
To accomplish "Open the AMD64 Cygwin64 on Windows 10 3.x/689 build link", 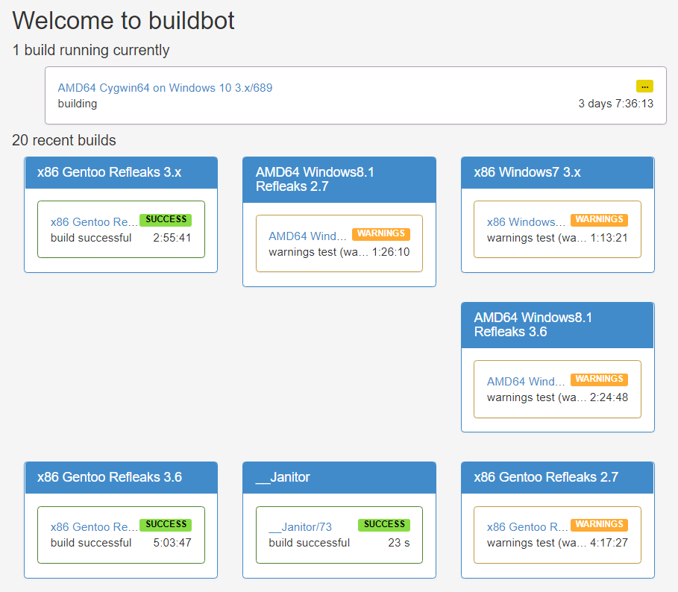I will pyautogui.click(x=165, y=88).
